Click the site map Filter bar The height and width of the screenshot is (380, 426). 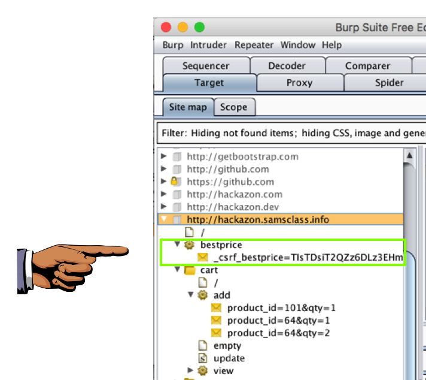[291, 133]
